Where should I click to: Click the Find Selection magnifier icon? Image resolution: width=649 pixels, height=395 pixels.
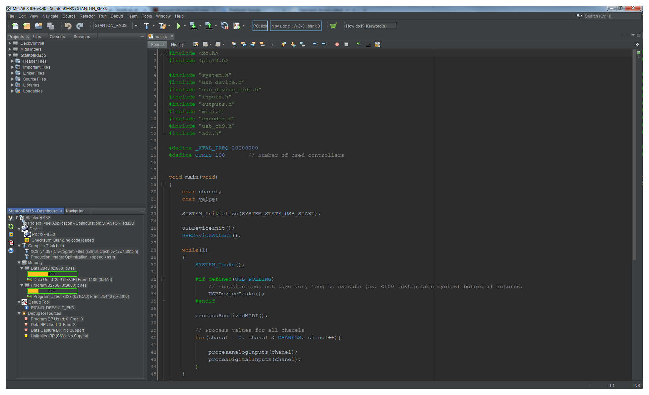[234, 44]
